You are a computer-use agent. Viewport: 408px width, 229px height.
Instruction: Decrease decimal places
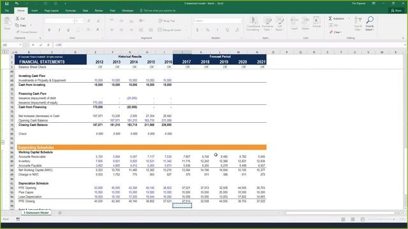(x=237, y=30)
